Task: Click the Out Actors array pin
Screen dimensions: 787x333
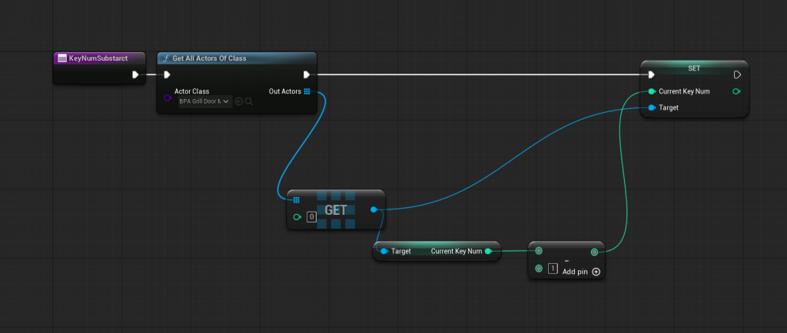Action: pos(307,91)
